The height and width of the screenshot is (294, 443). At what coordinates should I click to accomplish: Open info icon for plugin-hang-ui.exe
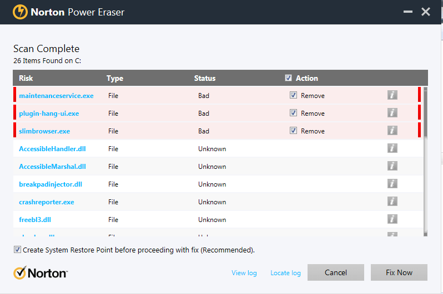pos(392,113)
